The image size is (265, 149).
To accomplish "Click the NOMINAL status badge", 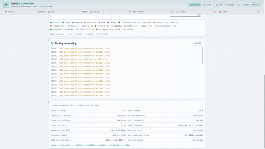I will click(256, 5).
